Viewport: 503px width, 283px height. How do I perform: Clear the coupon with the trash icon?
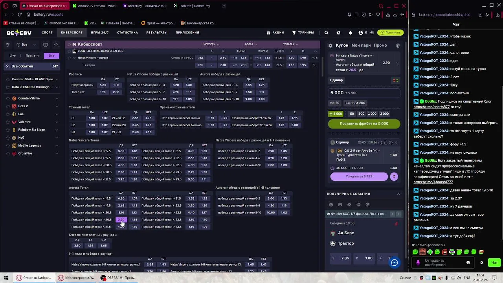(x=398, y=46)
